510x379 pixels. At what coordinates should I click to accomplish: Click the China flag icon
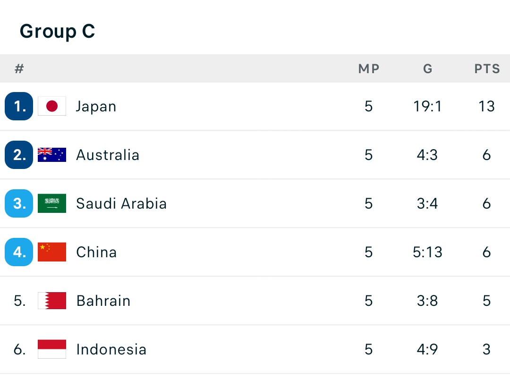pos(52,252)
